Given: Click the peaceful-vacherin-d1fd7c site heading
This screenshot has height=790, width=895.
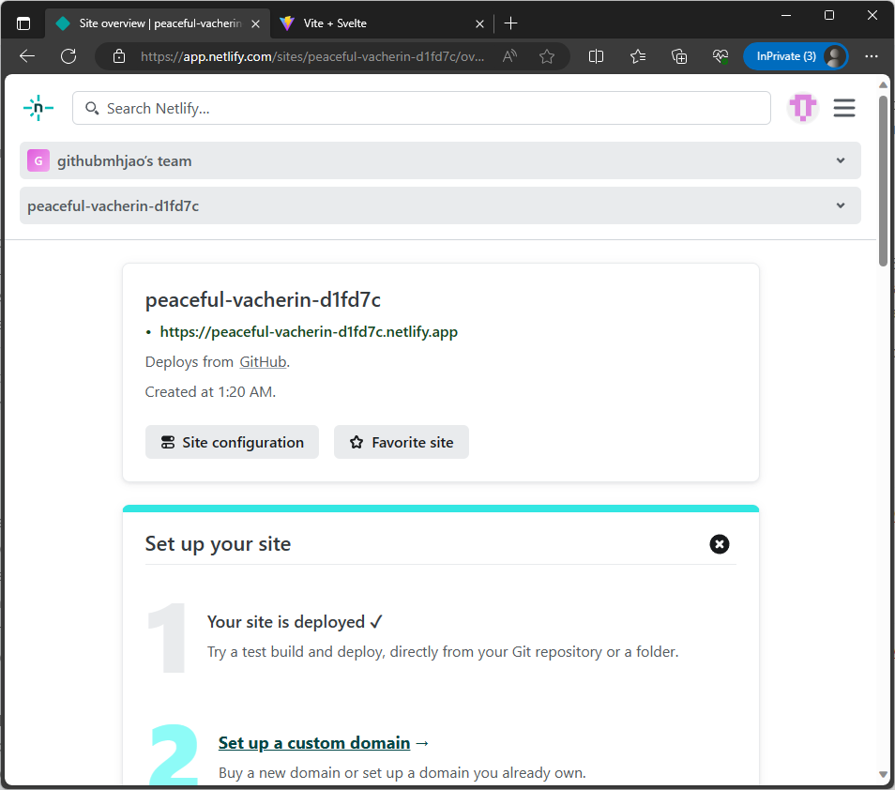Looking at the screenshot, I should pos(263,299).
